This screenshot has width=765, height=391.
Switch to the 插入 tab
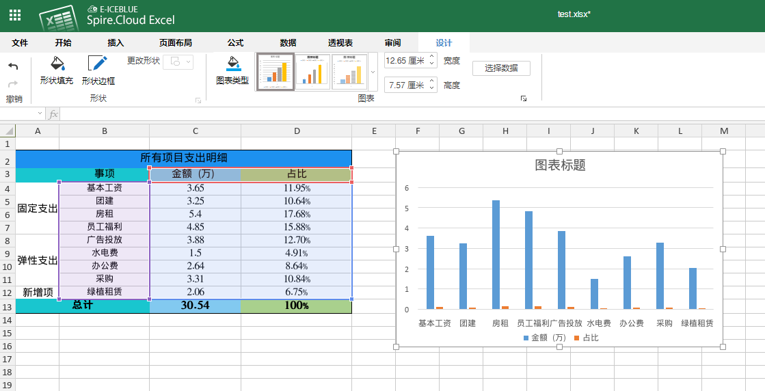116,43
